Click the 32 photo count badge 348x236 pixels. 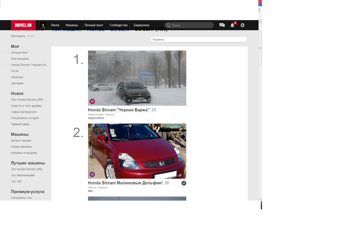tap(92, 101)
